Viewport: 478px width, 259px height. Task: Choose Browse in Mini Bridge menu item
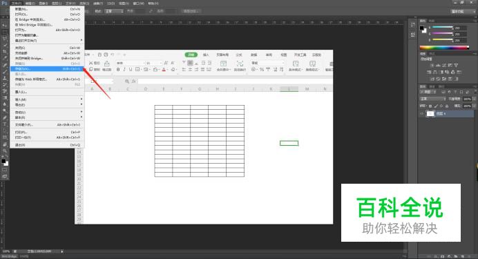pos(47,25)
